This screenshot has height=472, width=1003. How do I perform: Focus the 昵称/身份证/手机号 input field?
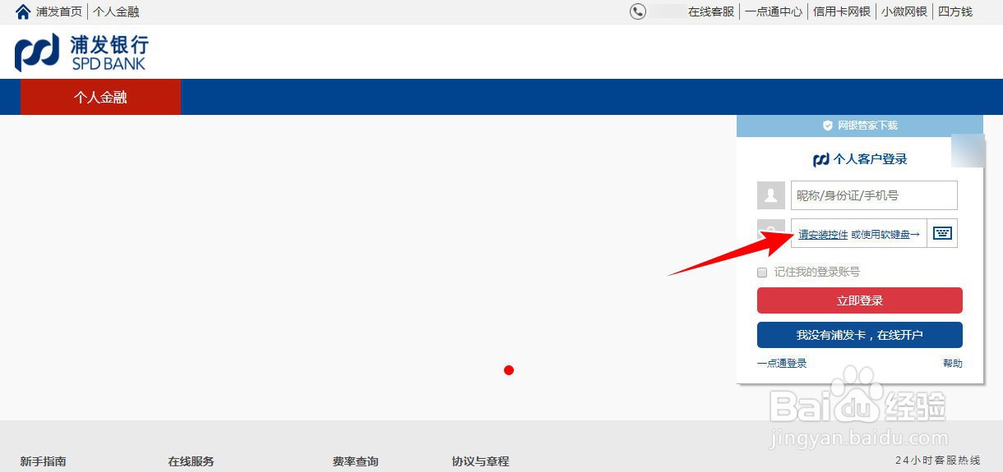tap(874, 195)
